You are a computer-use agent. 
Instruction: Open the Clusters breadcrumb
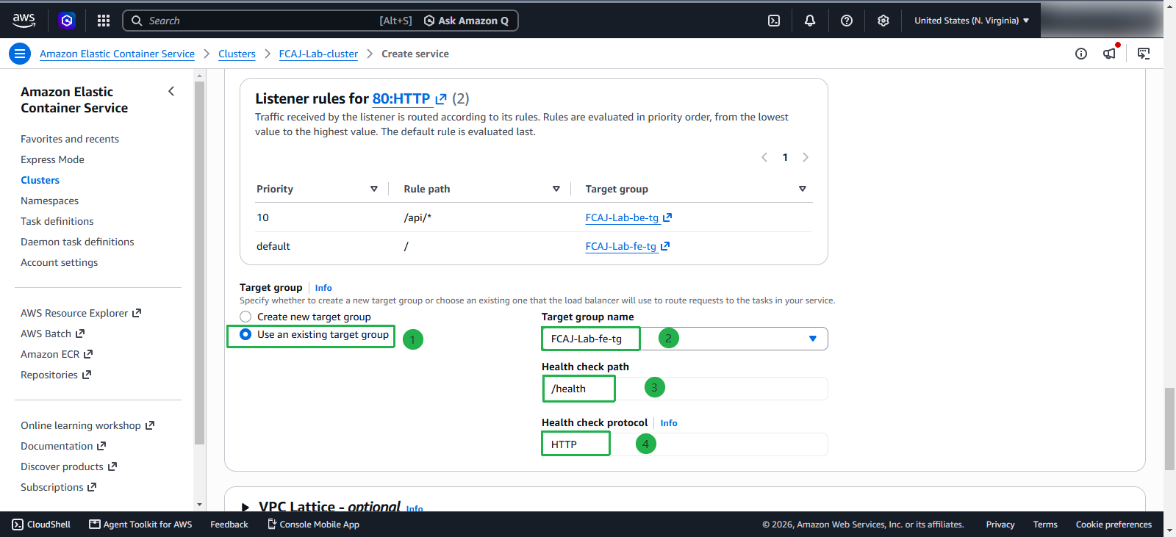point(237,54)
